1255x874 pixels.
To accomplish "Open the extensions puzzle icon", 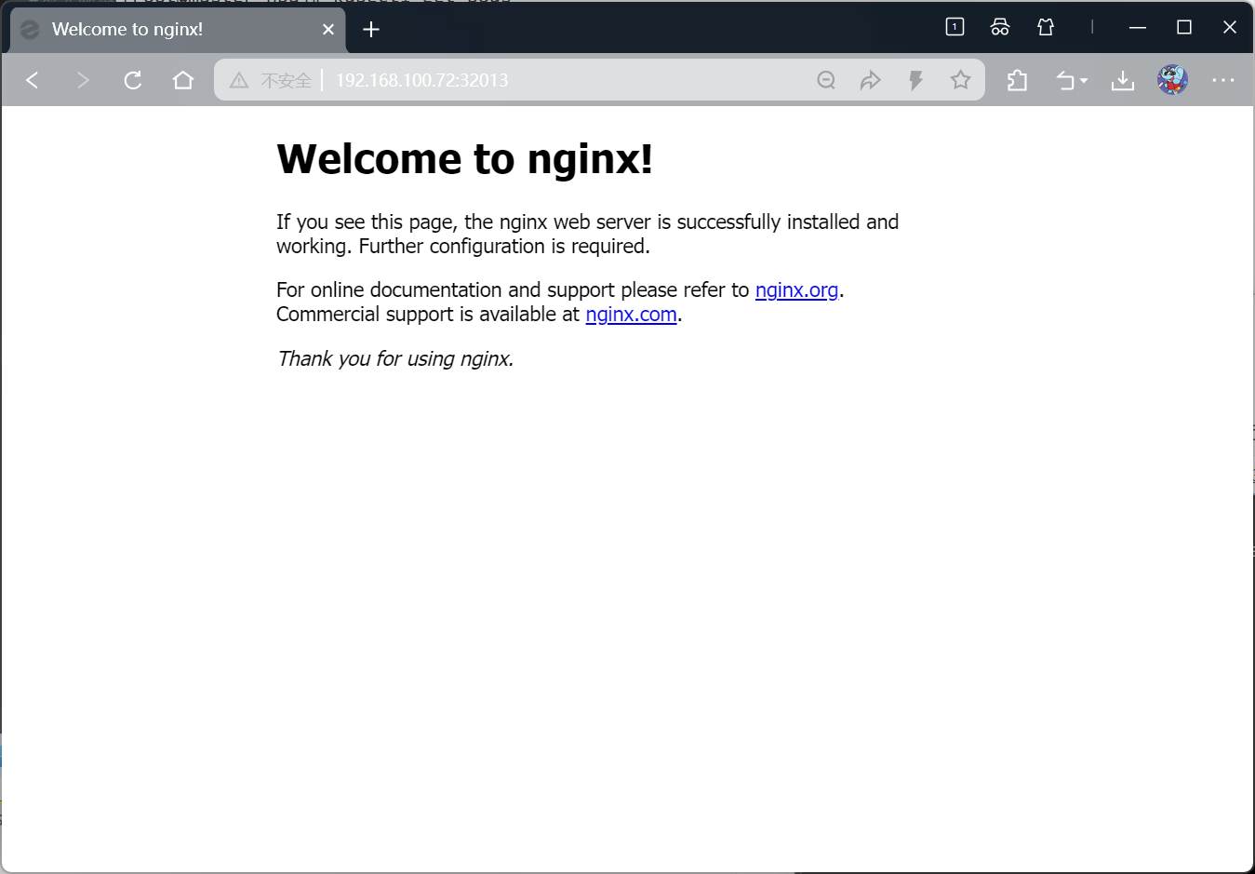I will pos(1017,81).
